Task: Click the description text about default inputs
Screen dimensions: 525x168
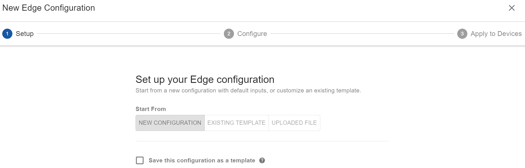Action: 248,90
